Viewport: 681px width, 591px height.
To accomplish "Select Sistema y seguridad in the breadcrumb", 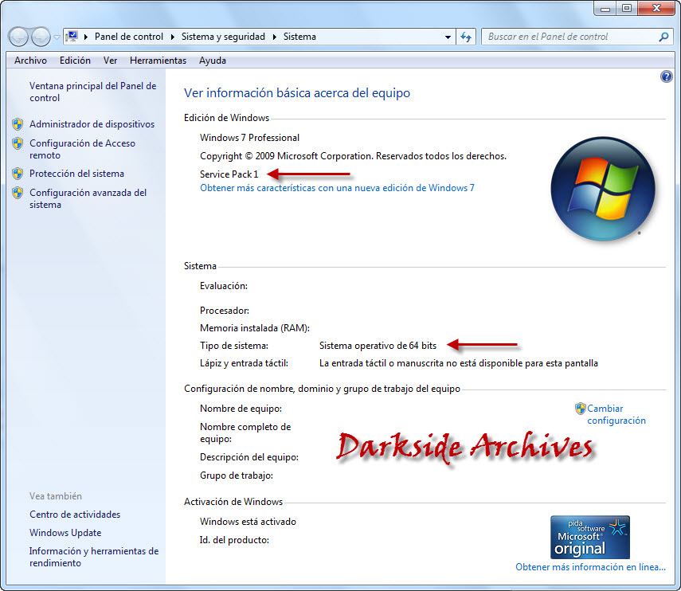I will pyautogui.click(x=223, y=37).
